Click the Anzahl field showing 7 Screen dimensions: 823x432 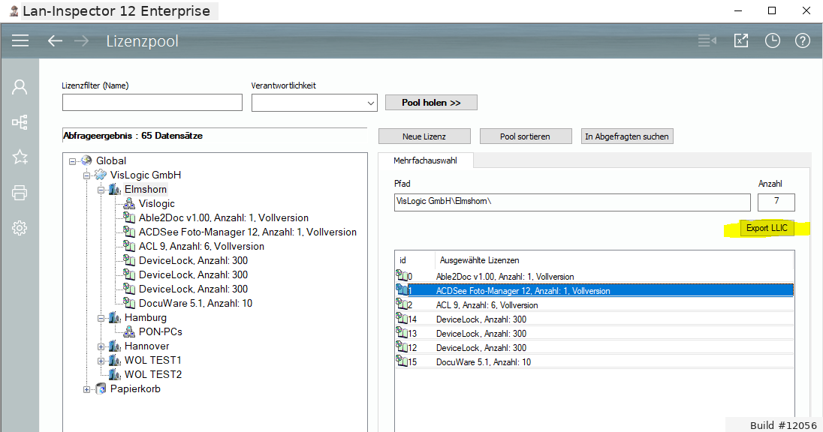(776, 202)
